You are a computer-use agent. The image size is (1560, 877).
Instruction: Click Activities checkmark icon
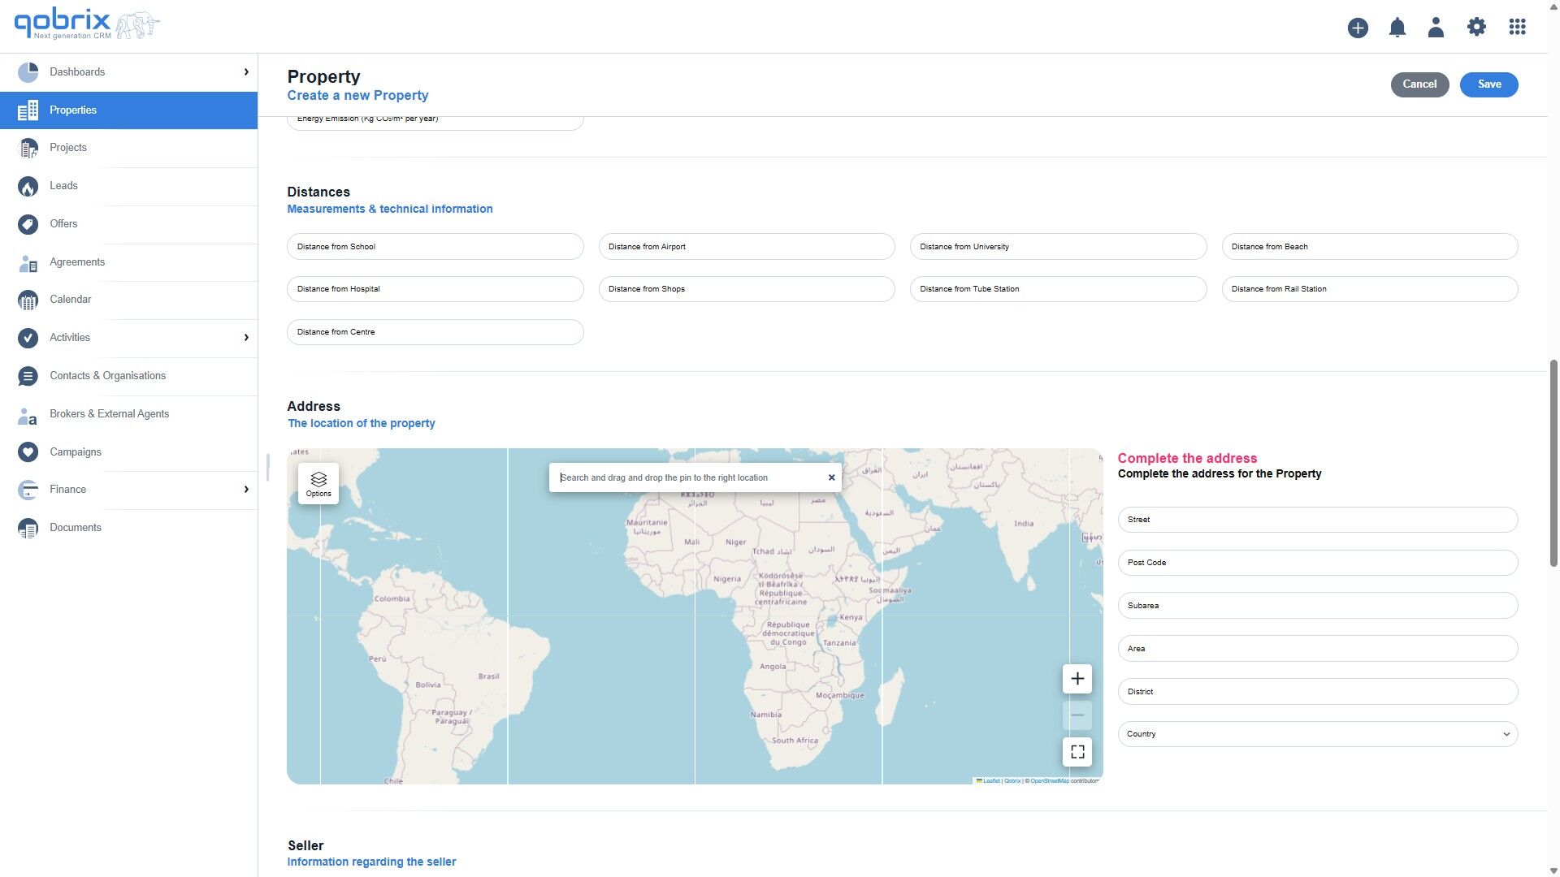click(x=28, y=338)
